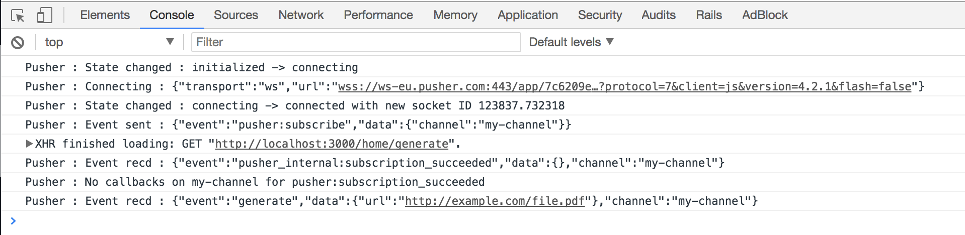
Task: Open the Network tab
Action: (301, 15)
